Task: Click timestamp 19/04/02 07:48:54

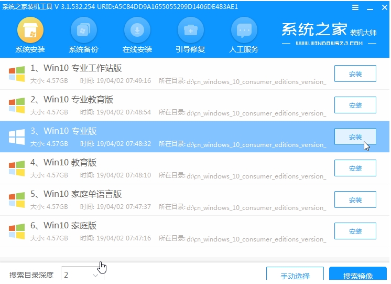Action: pyautogui.click(x=124, y=112)
